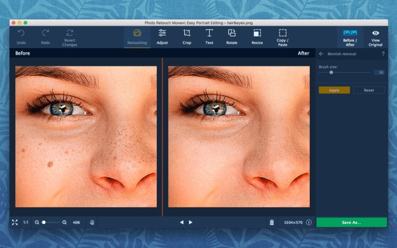Click the green Save As button
The height and width of the screenshot is (248, 397).
coord(352,223)
